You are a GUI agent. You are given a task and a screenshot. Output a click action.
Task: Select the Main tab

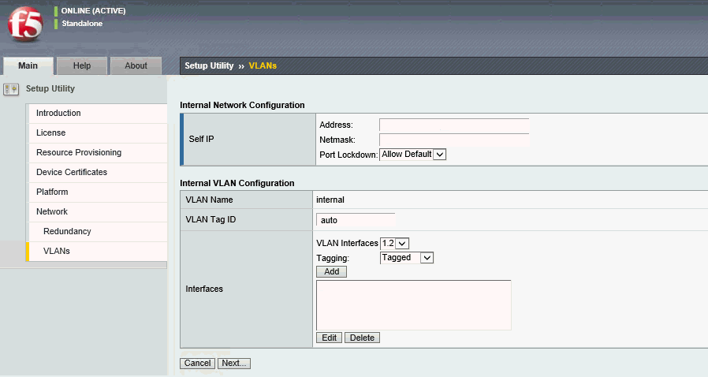click(x=28, y=65)
